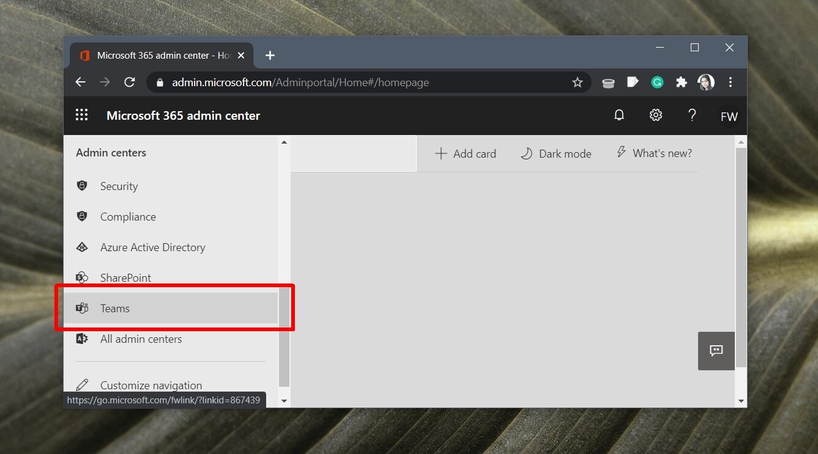Open the browser extensions menu
The width and height of the screenshot is (818, 454).
click(682, 82)
